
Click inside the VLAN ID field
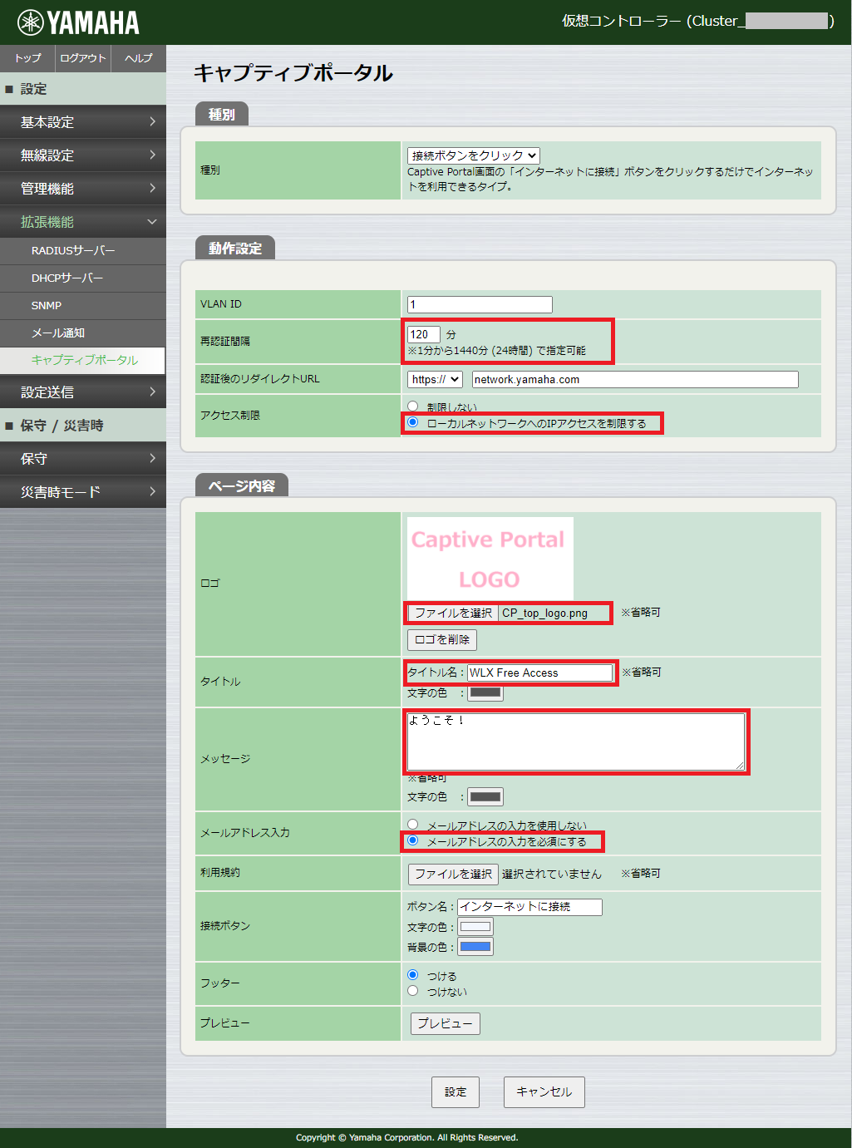point(479,303)
